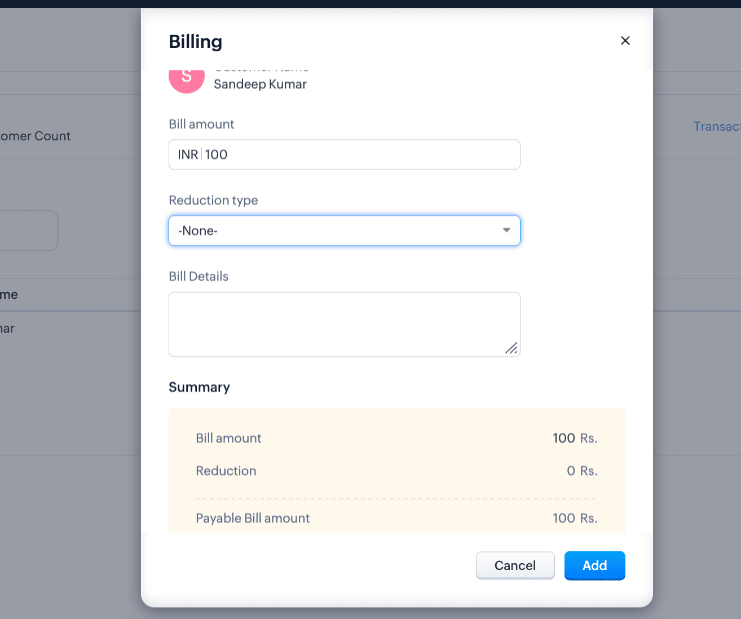Close the Billing dialog with X icon
Screen dimensions: 741x619
point(625,41)
